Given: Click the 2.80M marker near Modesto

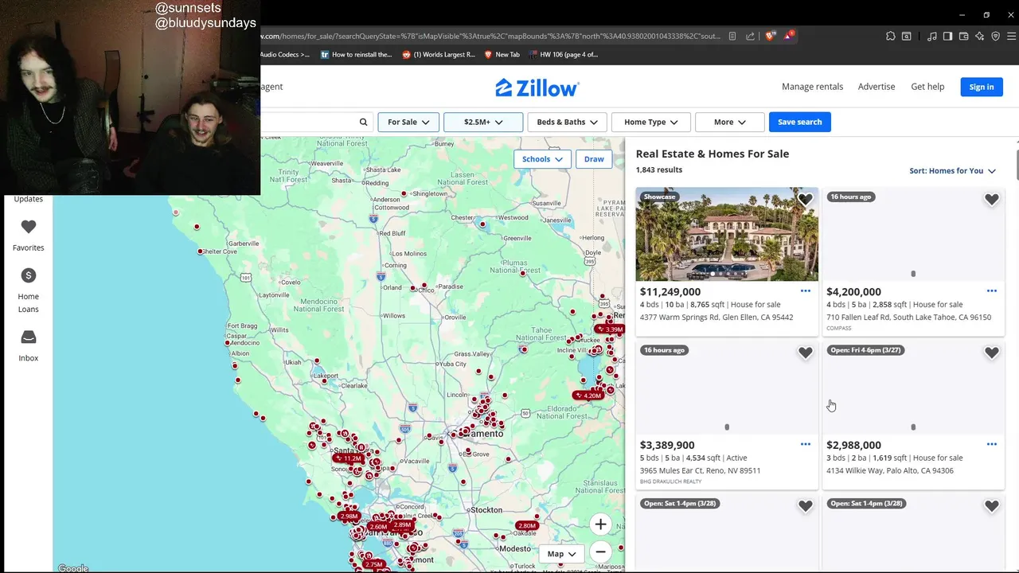Looking at the screenshot, I should click(x=526, y=525).
